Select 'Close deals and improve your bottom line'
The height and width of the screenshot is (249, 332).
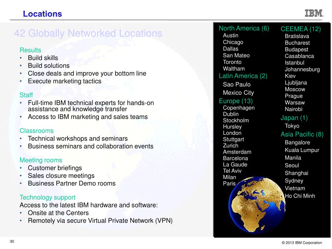tap(87, 74)
